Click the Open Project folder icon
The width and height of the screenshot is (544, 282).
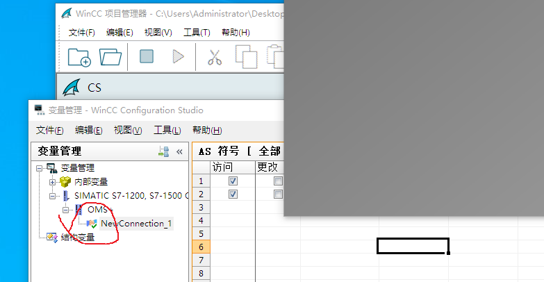tap(110, 57)
